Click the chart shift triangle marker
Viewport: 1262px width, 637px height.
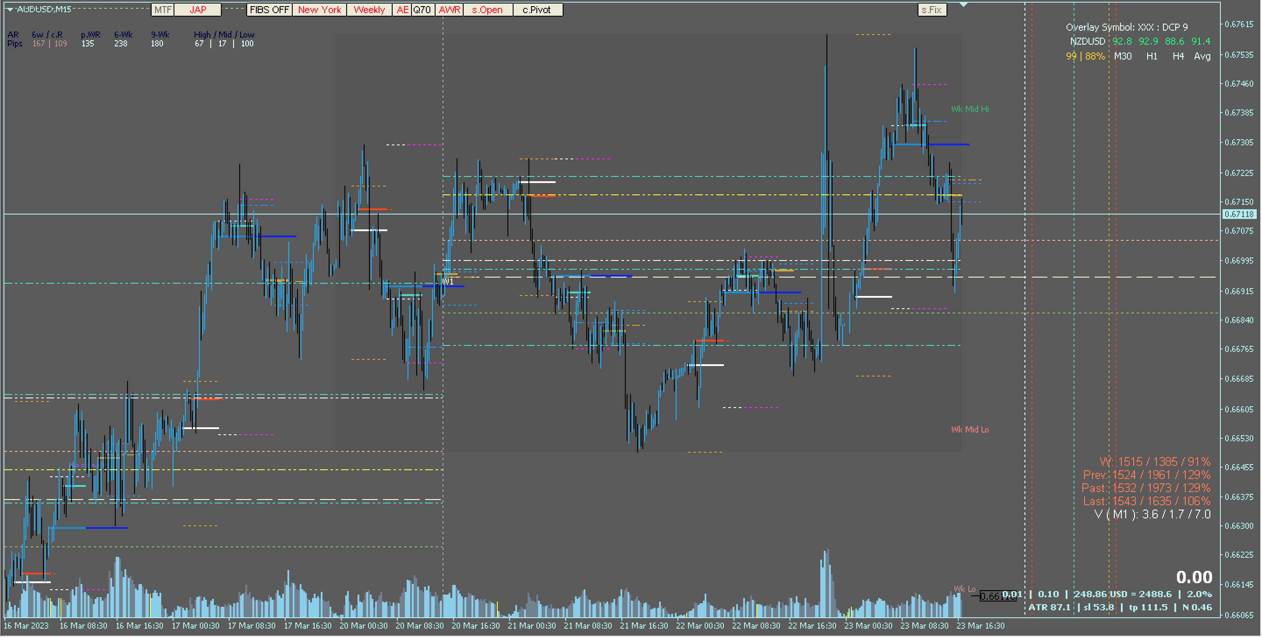pyautogui.click(x=963, y=4)
